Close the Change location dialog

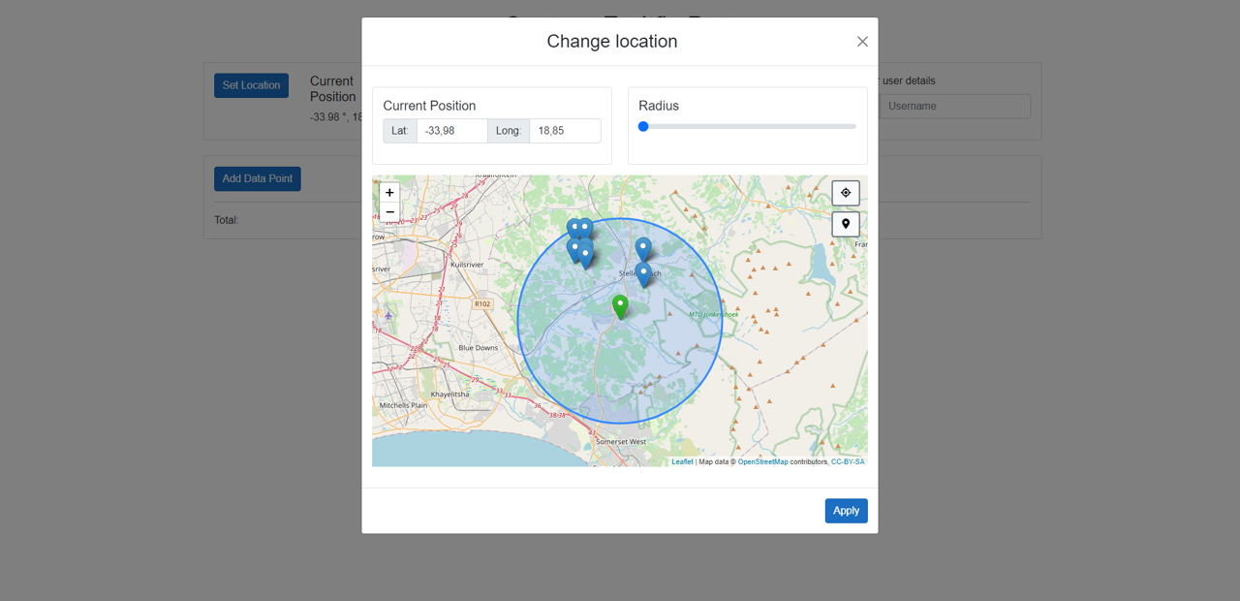[x=862, y=42]
